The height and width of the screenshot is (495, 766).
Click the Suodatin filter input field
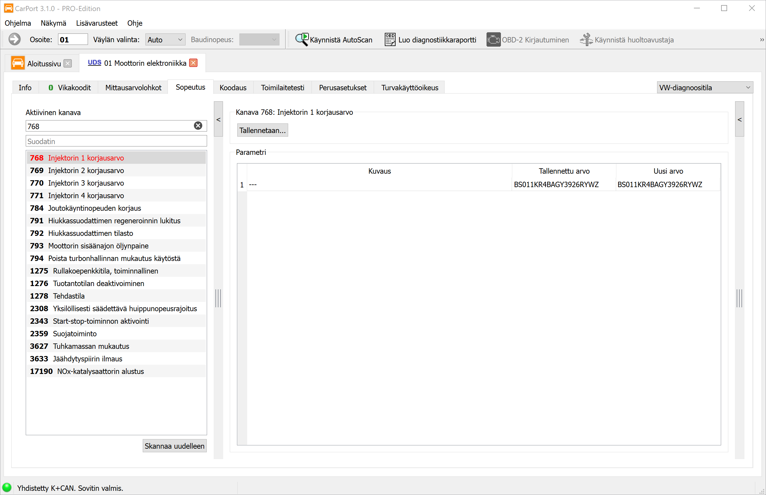click(x=116, y=141)
